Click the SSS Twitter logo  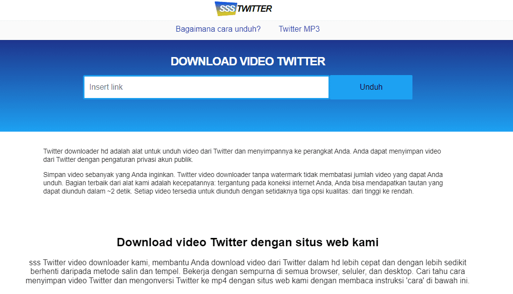point(243,9)
